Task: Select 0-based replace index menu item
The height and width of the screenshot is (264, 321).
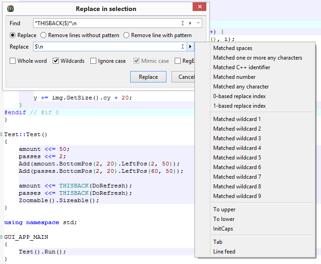Action: [239, 96]
